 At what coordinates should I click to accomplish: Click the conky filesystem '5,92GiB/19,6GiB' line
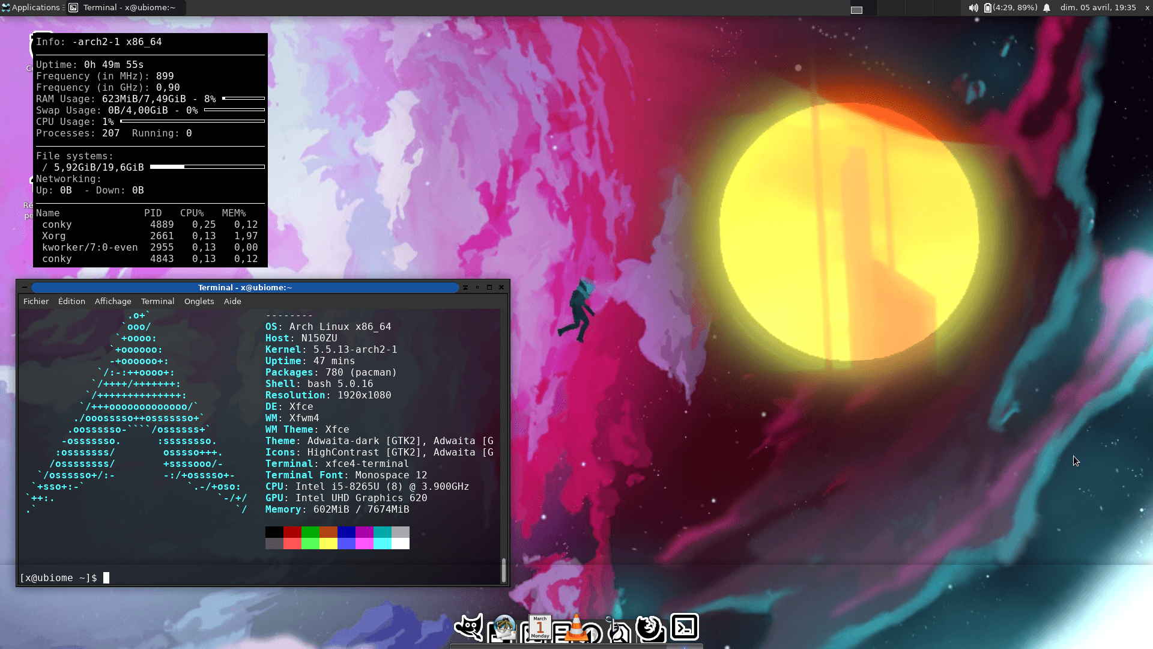coord(153,167)
